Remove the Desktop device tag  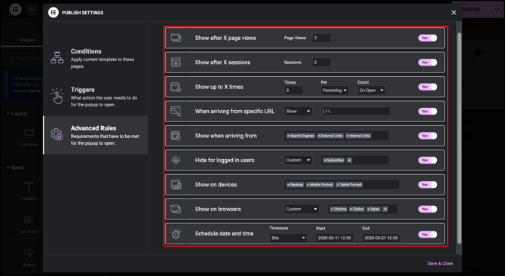288,185
